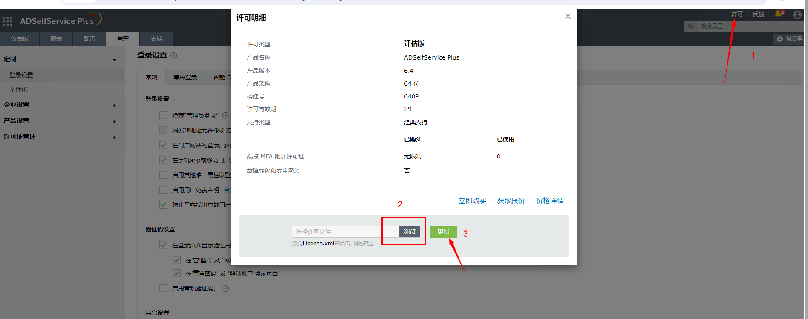Click the 端点 MFA 附加许可证 row label
Screen dimensions: 808x319
tap(275, 156)
